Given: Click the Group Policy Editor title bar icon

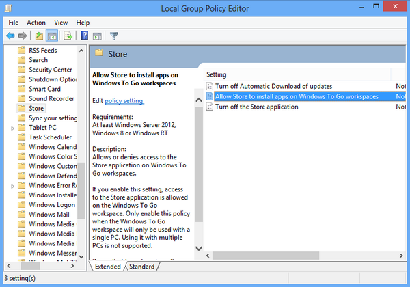Looking at the screenshot, I should (8, 8).
